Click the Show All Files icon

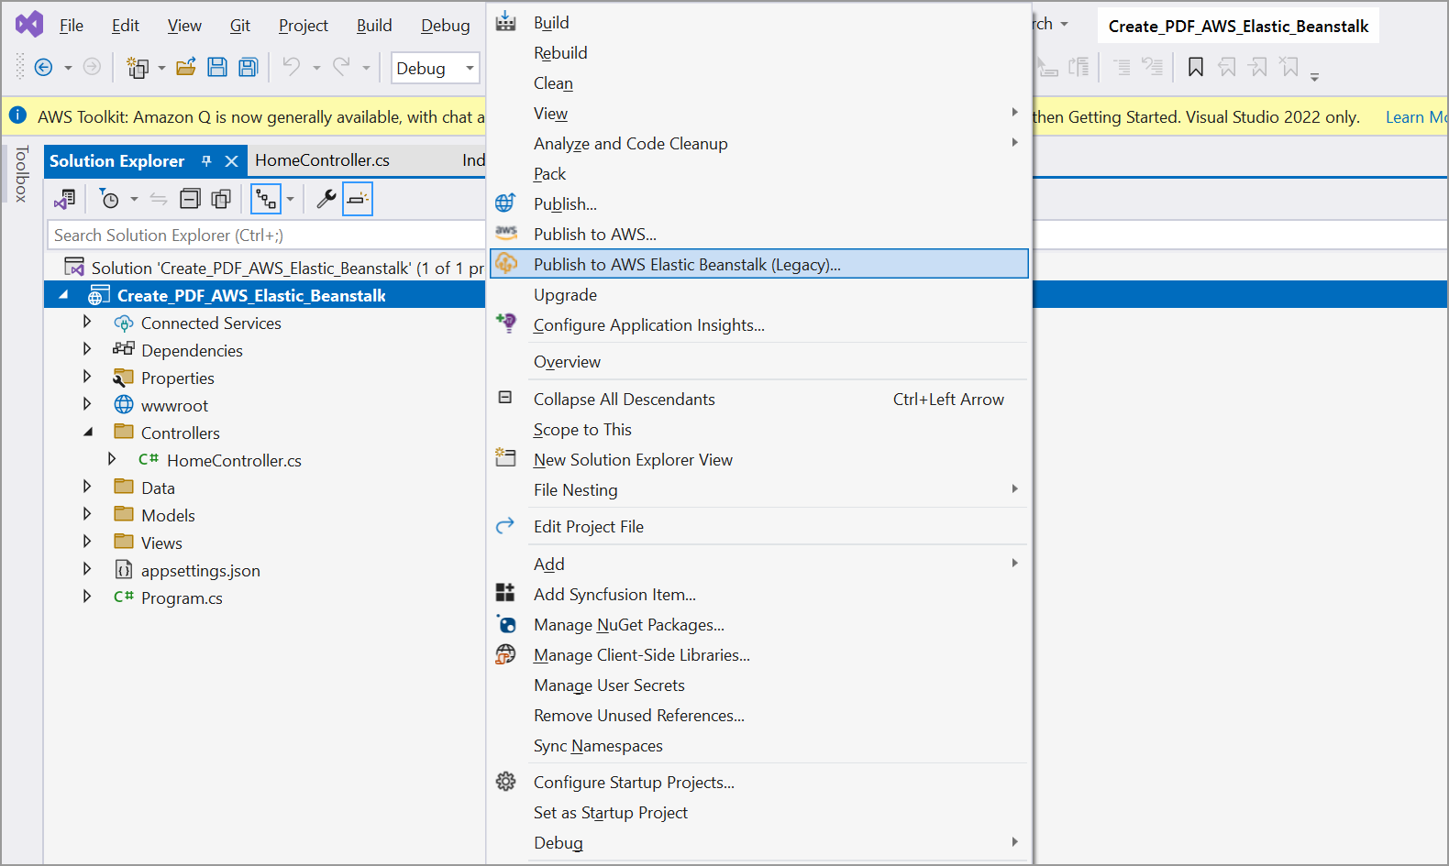pos(221,199)
